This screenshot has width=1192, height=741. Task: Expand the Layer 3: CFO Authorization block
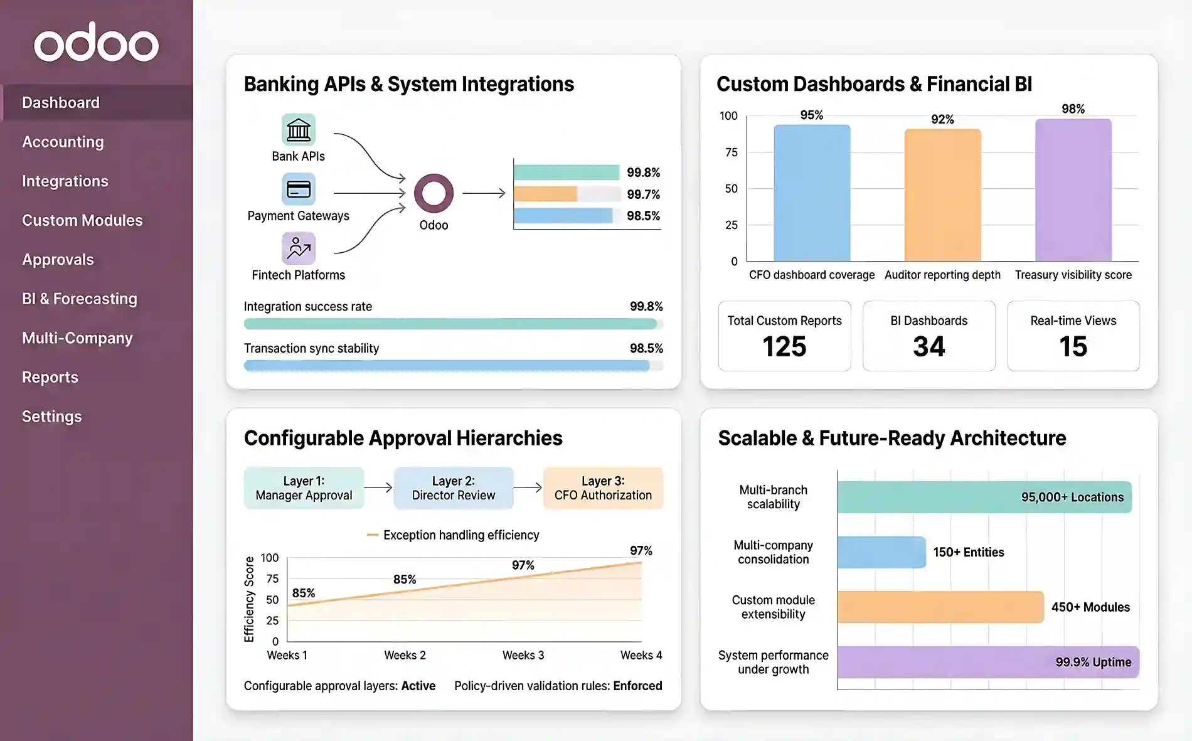(x=603, y=488)
